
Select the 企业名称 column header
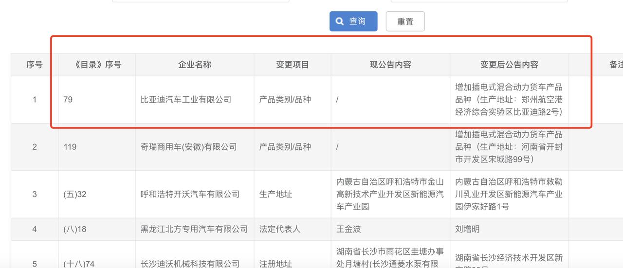(x=195, y=65)
